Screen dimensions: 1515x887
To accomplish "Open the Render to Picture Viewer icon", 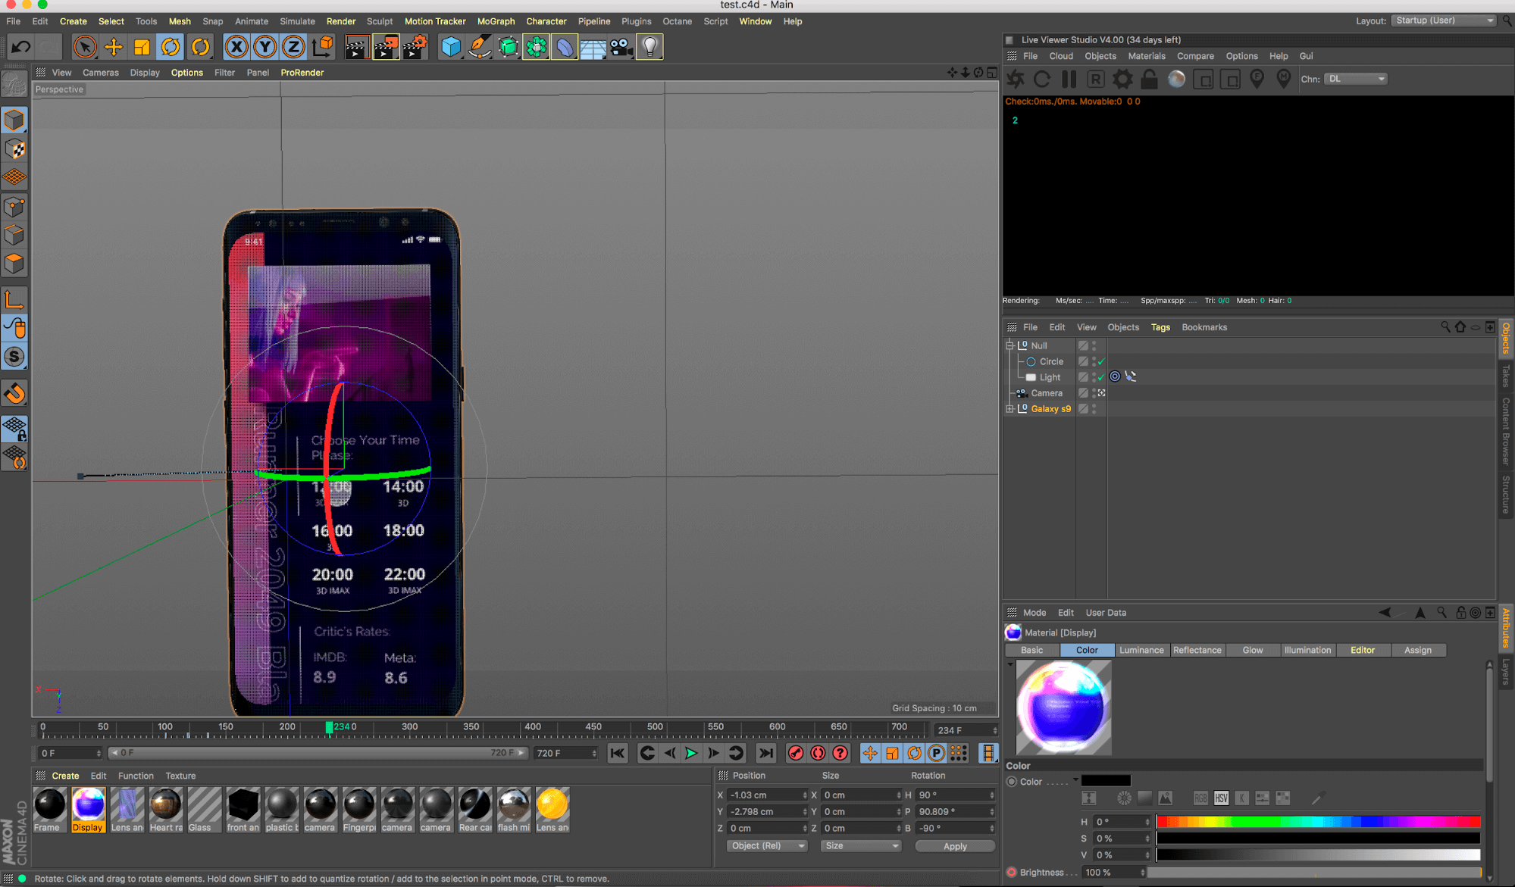I will coord(385,47).
